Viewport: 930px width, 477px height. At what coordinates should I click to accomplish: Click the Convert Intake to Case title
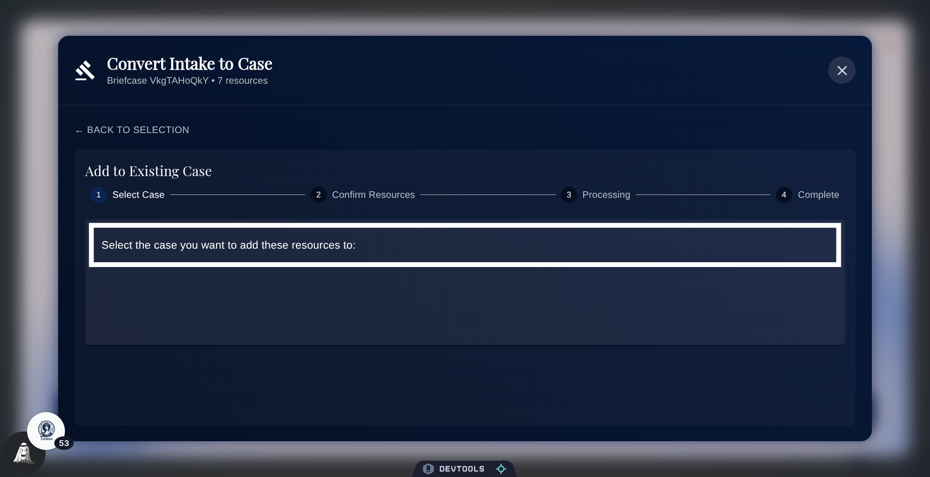189,63
